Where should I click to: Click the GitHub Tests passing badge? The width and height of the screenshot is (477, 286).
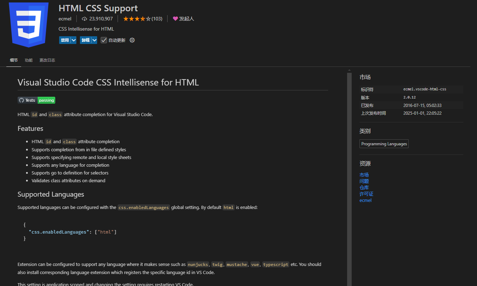36,100
